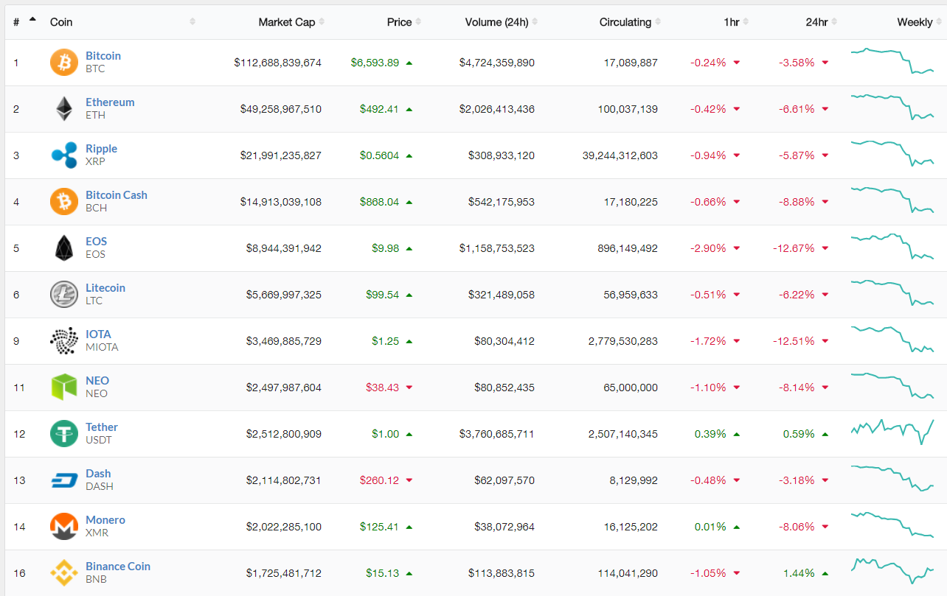The height and width of the screenshot is (596, 947).
Task: Click Binance Coin 24hr change 1.44%
Action: (x=799, y=573)
